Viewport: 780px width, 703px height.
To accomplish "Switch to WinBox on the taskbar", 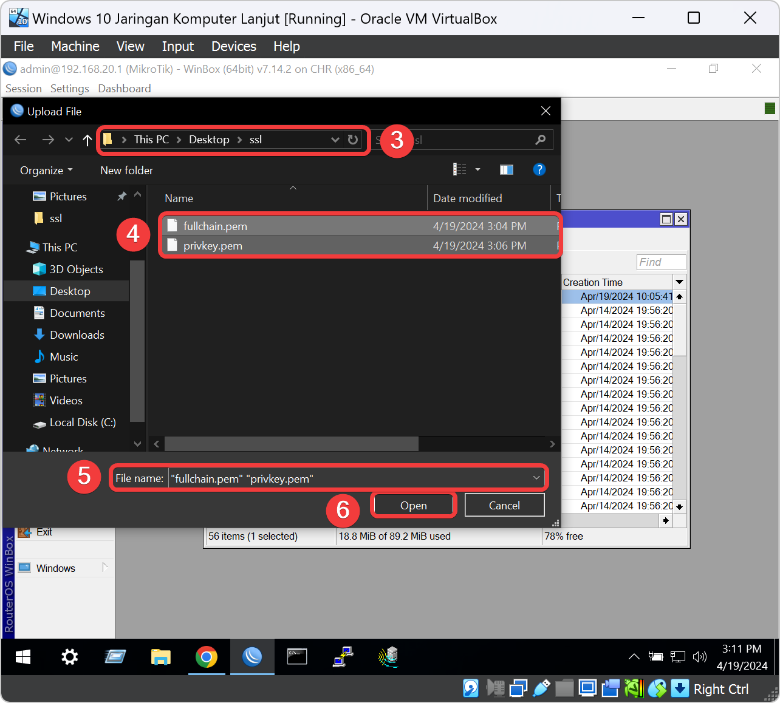I will [252, 657].
